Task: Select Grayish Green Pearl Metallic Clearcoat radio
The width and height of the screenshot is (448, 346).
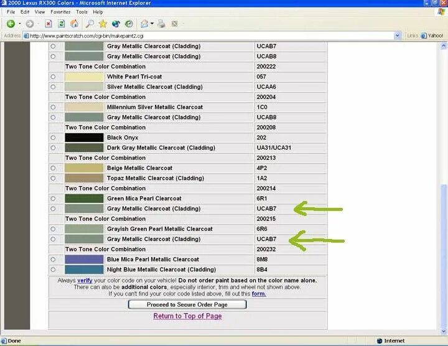Action: coord(53,229)
